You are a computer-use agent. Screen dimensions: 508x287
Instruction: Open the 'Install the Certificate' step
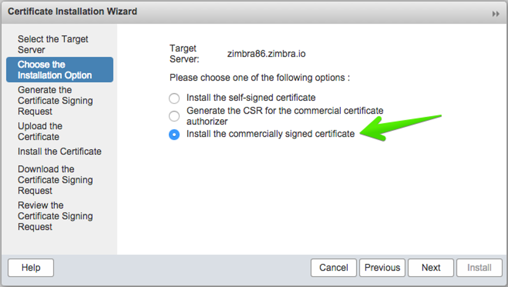[60, 152]
